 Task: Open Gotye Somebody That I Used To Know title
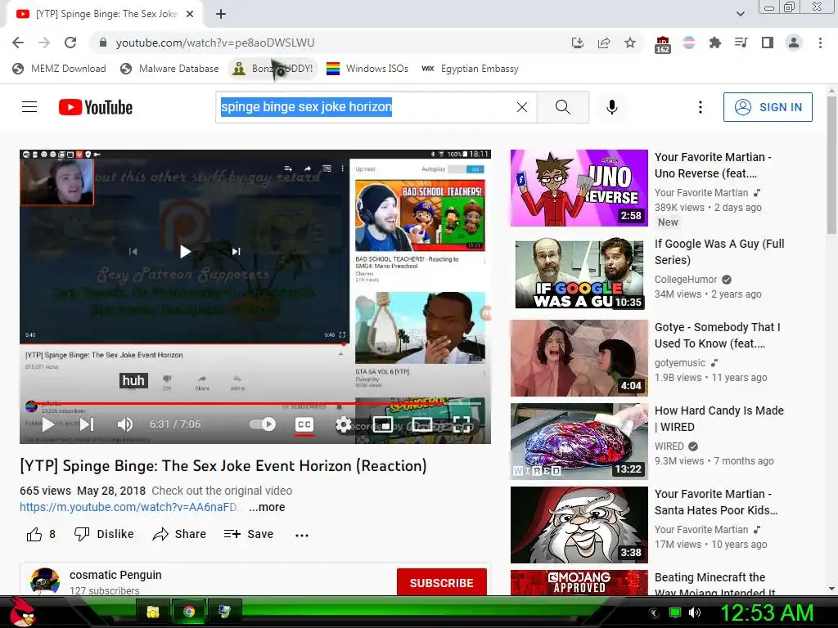717,335
